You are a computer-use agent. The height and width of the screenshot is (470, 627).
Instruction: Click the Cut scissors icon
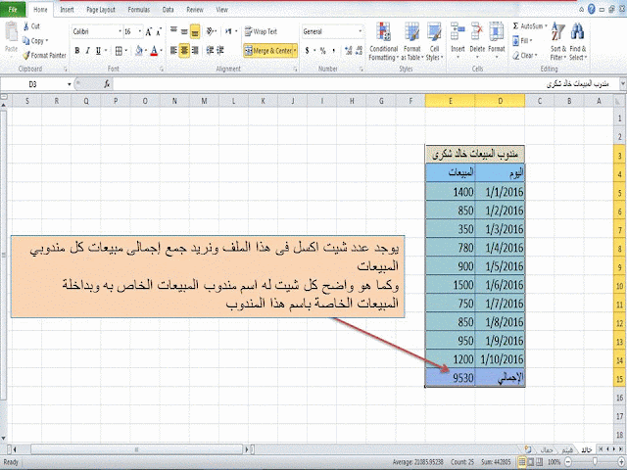pos(26,26)
